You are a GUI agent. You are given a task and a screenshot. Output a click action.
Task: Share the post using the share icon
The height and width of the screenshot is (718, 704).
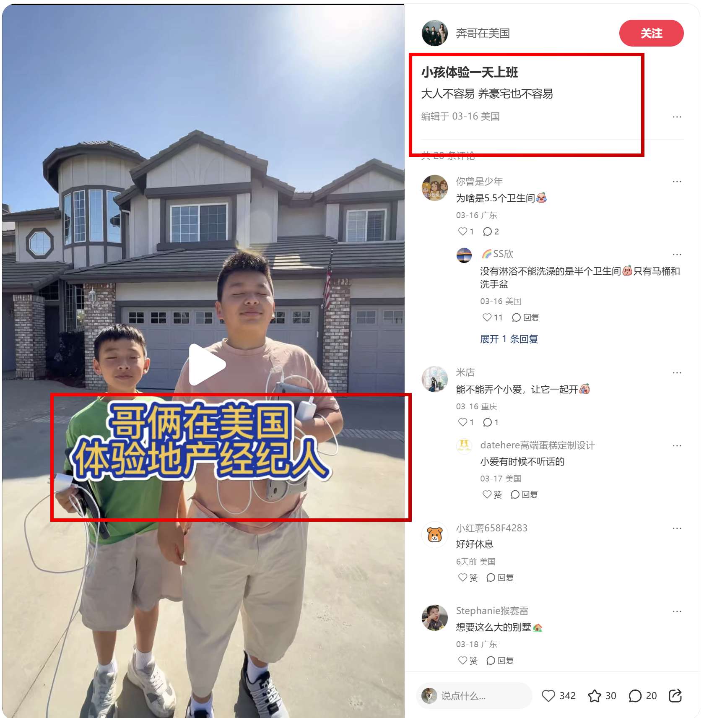pyautogui.click(x=675, y=696)
